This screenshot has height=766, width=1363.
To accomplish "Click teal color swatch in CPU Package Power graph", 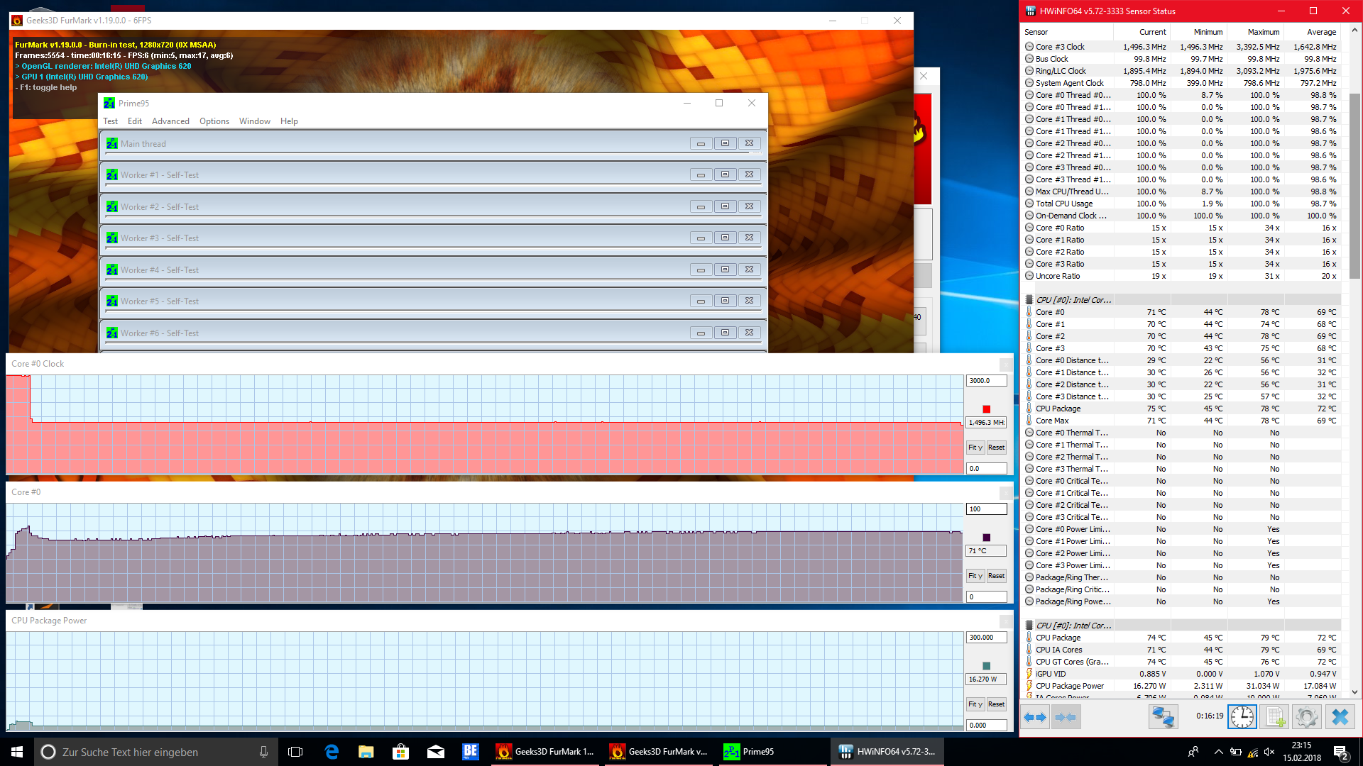I will pyautogui.click(x=986, y=666).
